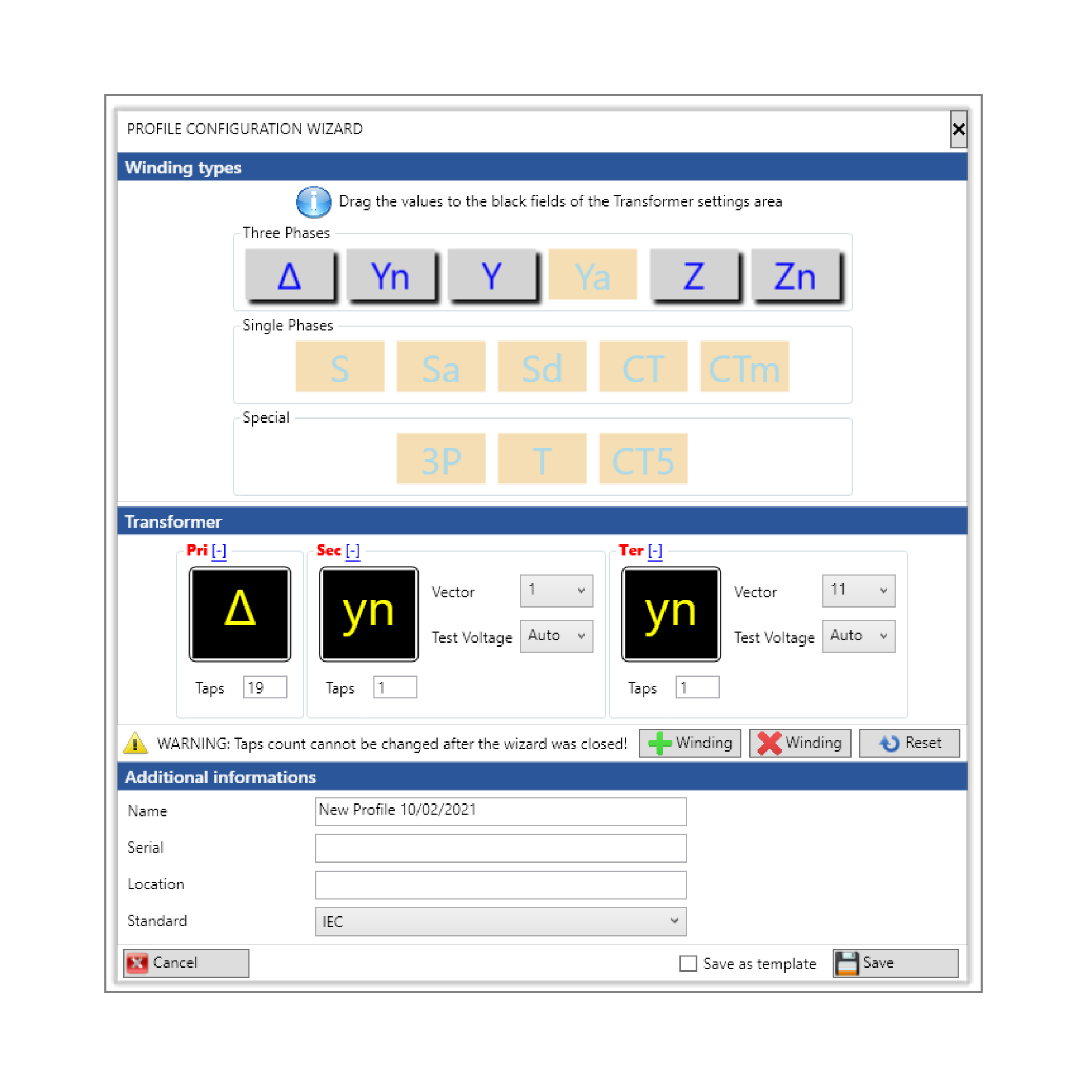Image resolution: width=1087 pixels, height=1087 pixels.
Task: Click the Save button
Action: click(x=896, y=963)
